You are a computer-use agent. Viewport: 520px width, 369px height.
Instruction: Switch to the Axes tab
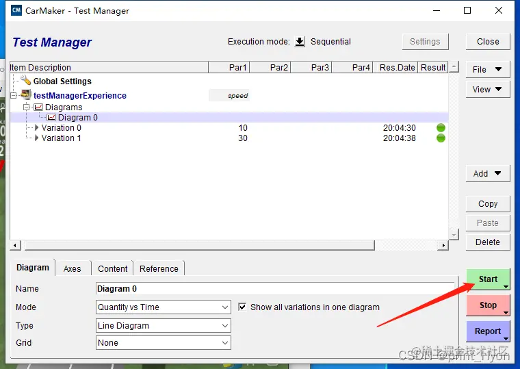tap(73, 269)
